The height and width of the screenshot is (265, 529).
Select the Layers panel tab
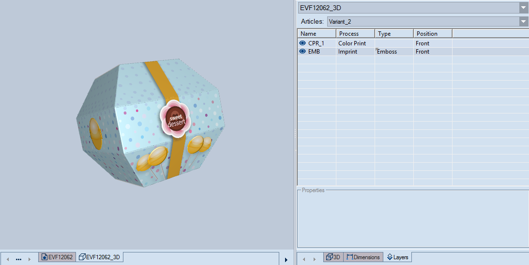click(397, 257)
